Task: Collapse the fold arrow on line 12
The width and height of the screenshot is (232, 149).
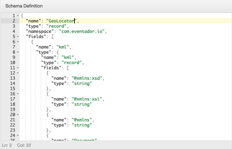Action: pos(18,73)
